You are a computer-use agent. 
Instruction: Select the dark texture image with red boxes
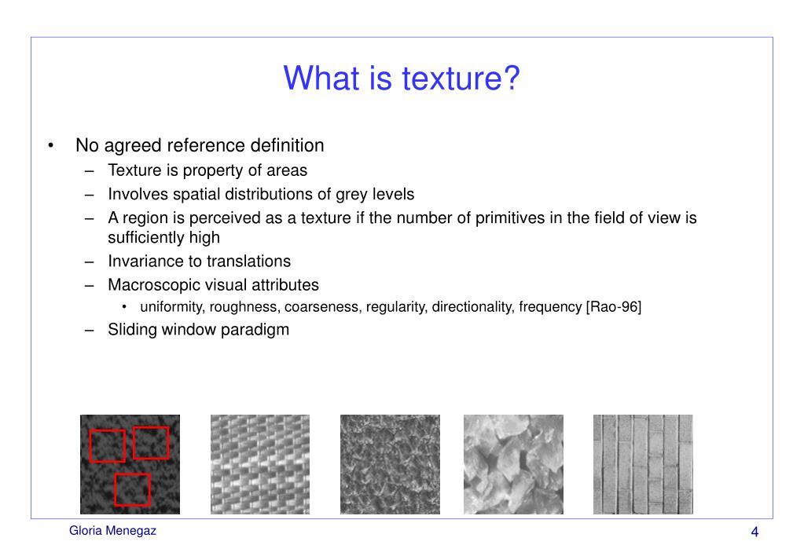(x=130, y=464)
